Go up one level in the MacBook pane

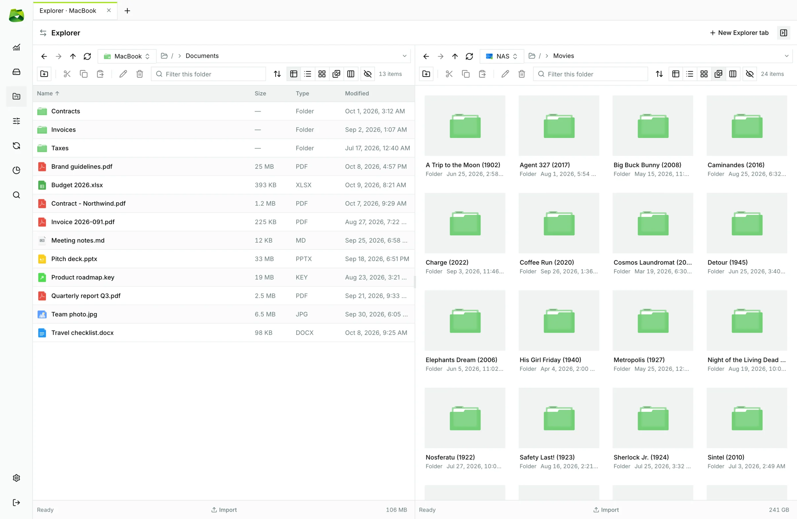(x=73, y=56)
